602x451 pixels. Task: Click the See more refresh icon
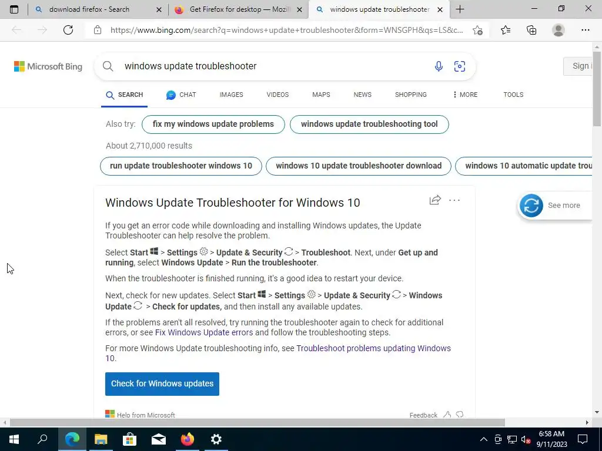tap(531, 206)
